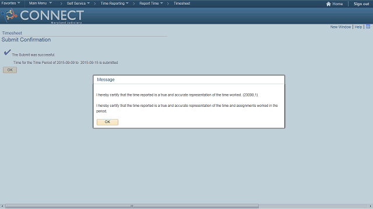Open the Help link
Image resolution: width=373 pixels, height=209 pixels.
[358, 27]
